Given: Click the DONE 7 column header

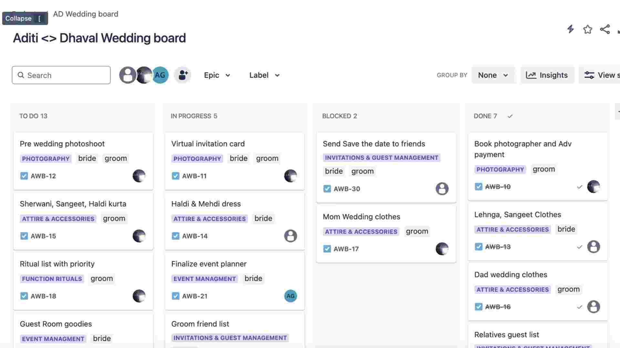Looking at the screenshot, I should point(485,116).
